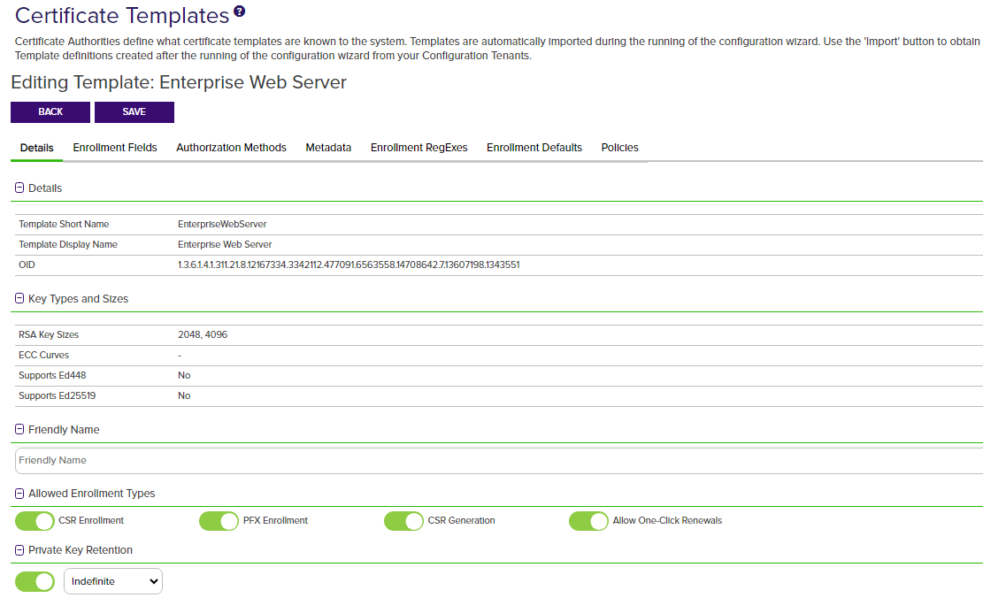Open the help icon beside Certificate Templates
Image resolution: width=983 pixels, height=598 pixels.
(x=240, y=11)
